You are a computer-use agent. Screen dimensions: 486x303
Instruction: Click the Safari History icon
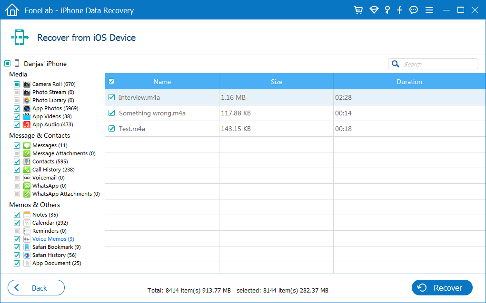pos(27,255)
